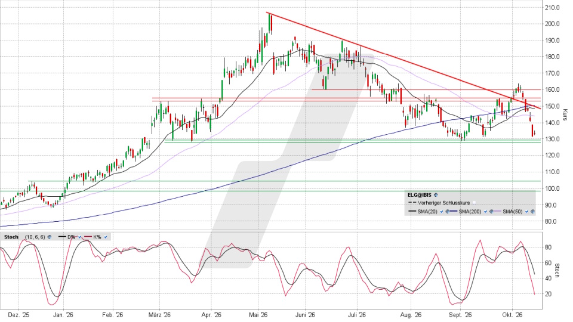Click the 210.0 price axis label
The height and width of the screenshot is (322, 573).
point(553,7)
